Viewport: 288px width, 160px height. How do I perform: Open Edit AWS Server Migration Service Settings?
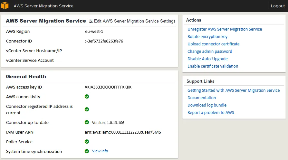coord(134,21)
